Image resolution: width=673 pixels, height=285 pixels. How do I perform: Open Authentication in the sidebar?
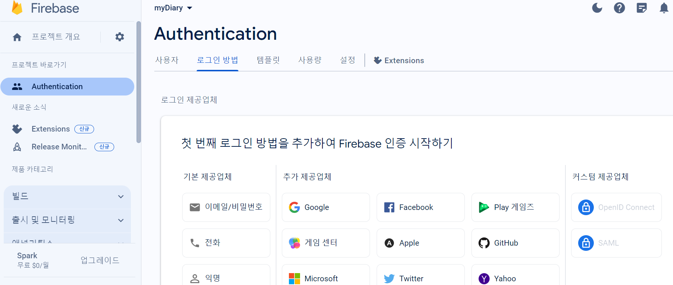(67, 87)
